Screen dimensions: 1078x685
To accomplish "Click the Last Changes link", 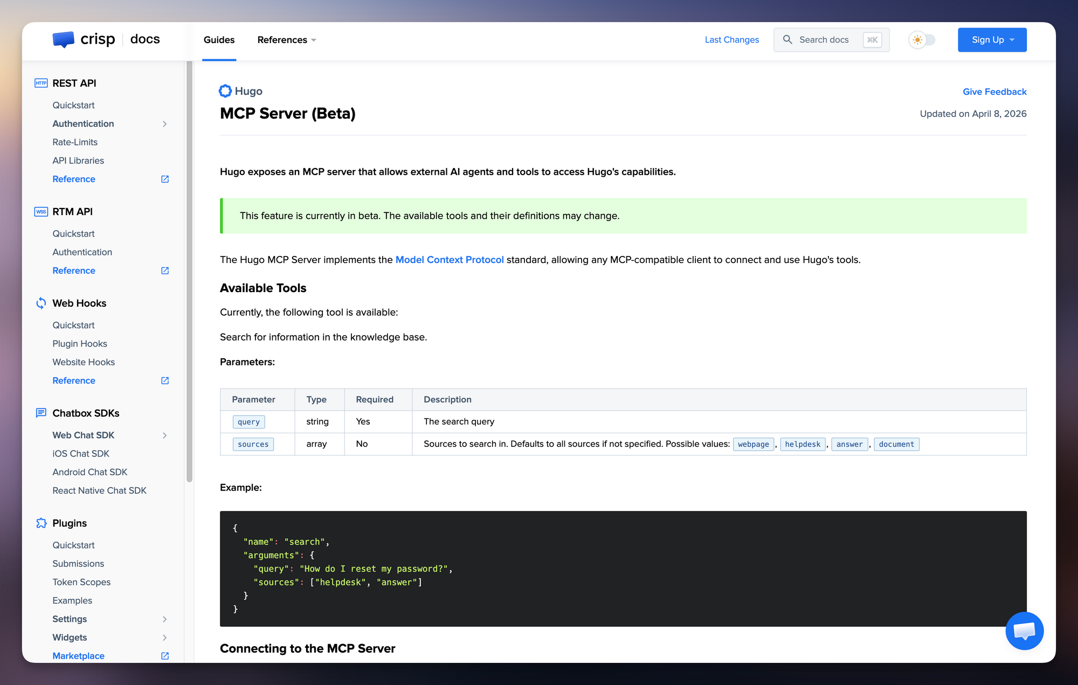I will coord(731,40).
